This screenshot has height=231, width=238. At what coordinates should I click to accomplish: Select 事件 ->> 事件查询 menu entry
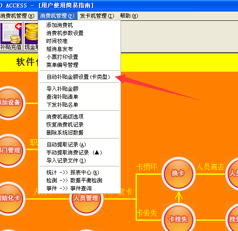[79, 189]
